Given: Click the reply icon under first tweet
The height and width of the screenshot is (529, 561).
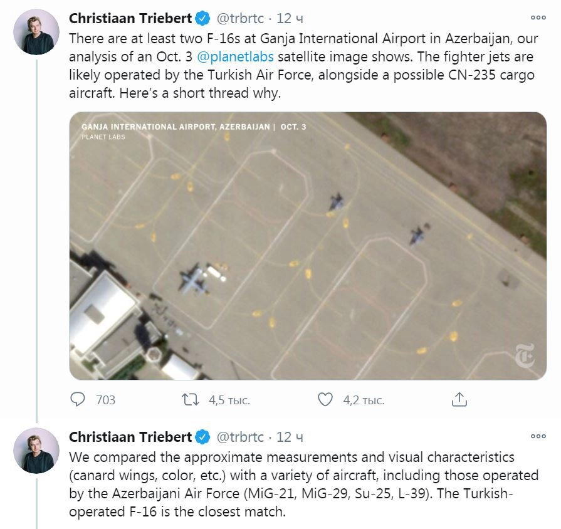Looking at the screenshot, I should tap(78, 399).
